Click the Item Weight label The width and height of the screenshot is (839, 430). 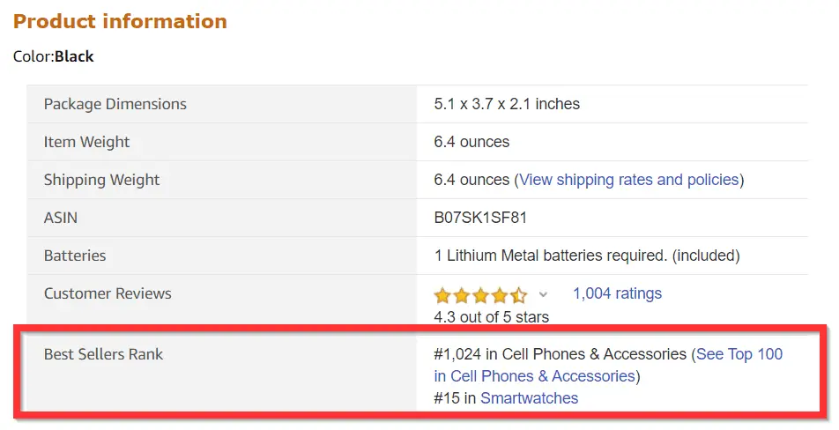pos(86,142)
